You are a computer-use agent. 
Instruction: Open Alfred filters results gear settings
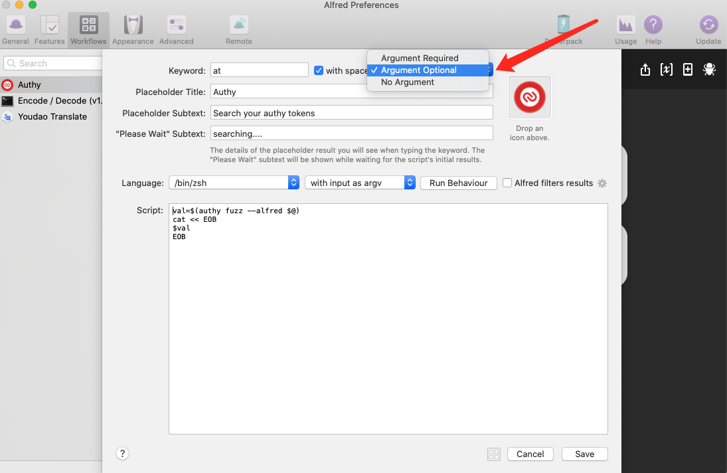(x=602, y=183)
